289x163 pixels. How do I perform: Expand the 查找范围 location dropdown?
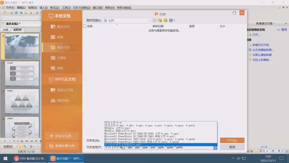(x=149, y=20)
